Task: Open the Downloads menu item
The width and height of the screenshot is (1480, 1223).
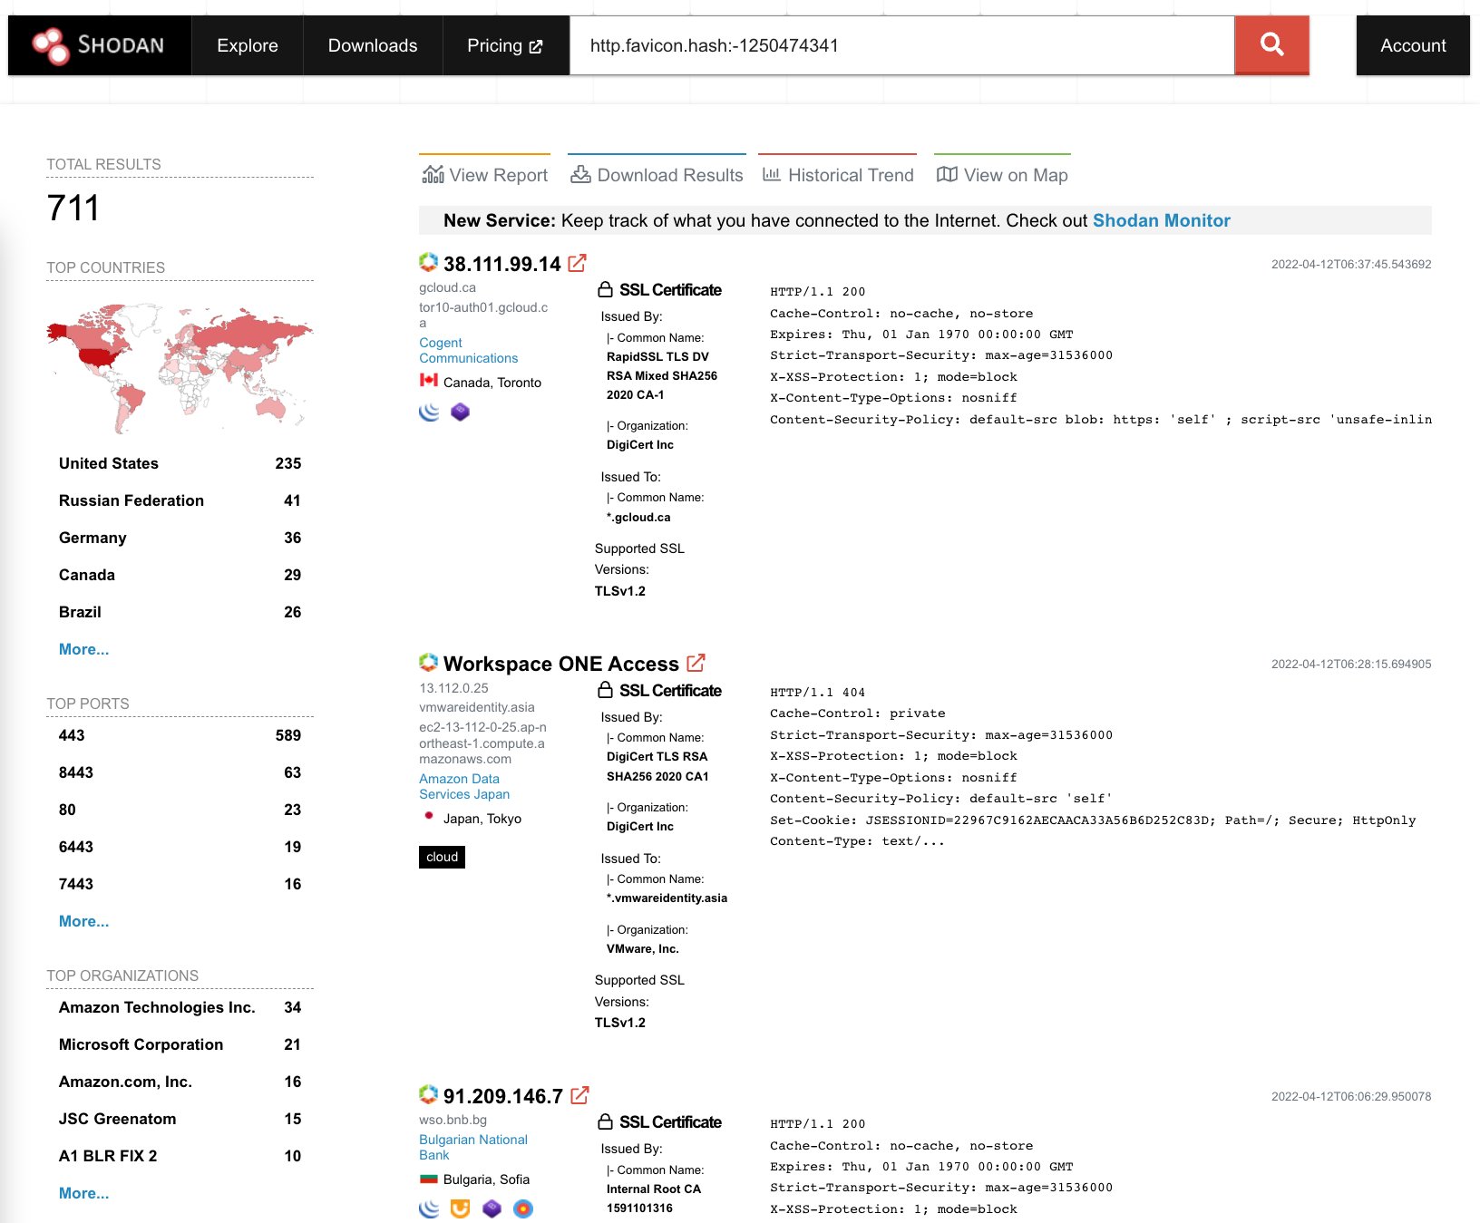Action: [x=372, y=44]
